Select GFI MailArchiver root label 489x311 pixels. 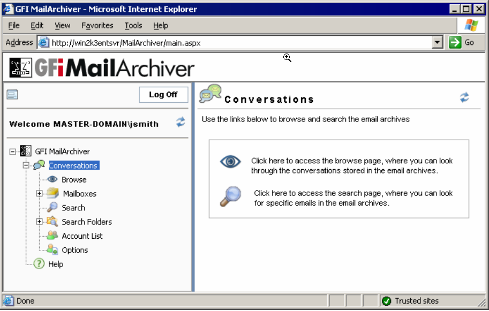pyautogui.click(x=62, y=151)
